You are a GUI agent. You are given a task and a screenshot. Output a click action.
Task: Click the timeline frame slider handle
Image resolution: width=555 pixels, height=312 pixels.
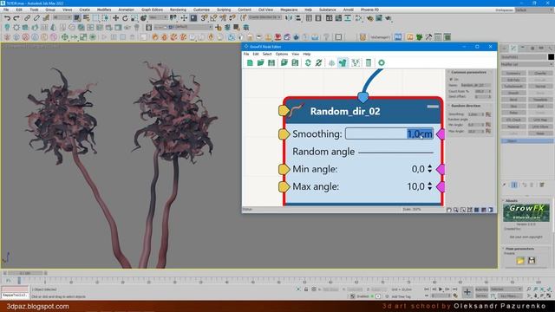point(24,273)
